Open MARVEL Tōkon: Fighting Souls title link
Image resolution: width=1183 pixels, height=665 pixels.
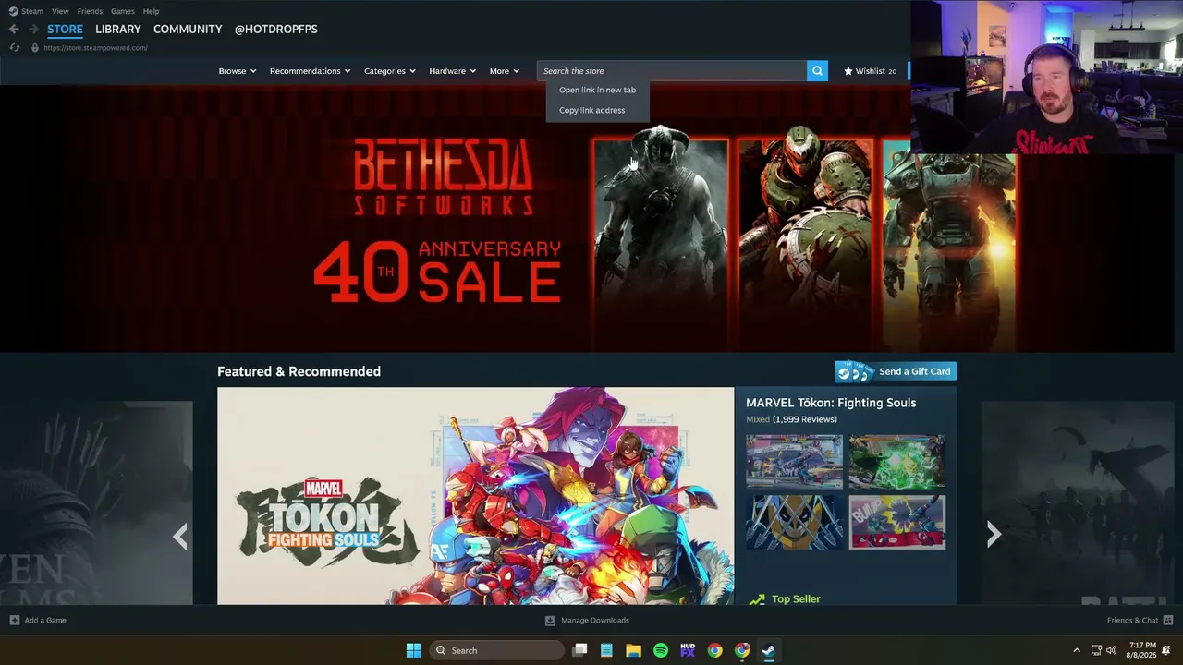coord(831,403)
